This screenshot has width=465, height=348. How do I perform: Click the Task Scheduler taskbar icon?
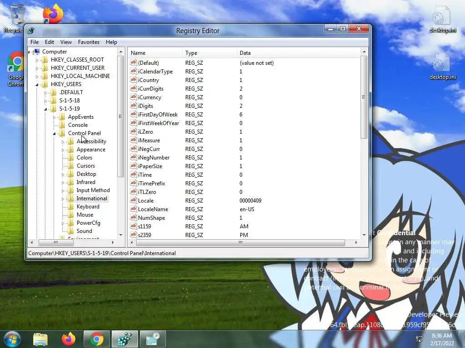coord(153,339)
